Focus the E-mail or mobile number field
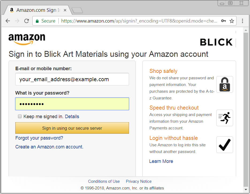Screen dimensions: 250x194 [72, 79]
